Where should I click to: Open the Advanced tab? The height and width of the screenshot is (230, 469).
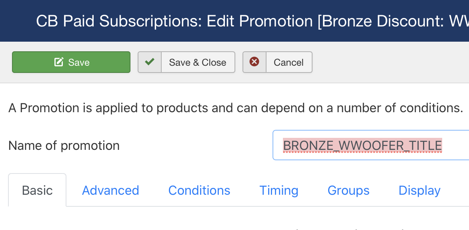coord(110,190)
